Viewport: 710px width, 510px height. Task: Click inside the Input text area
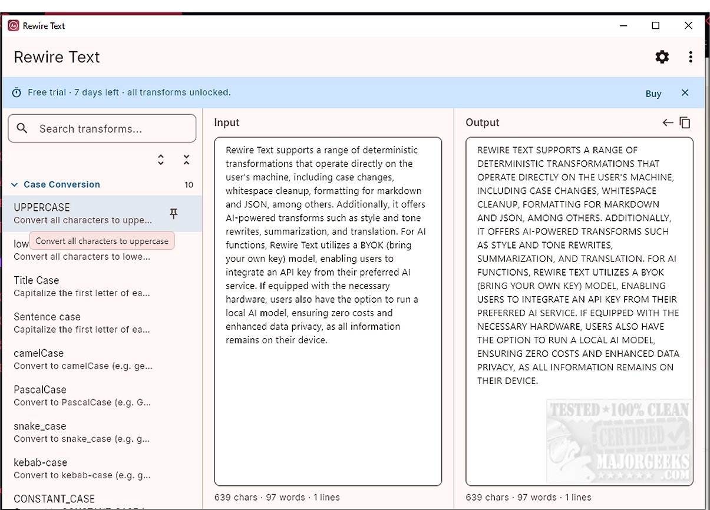[x=328, y=312]
